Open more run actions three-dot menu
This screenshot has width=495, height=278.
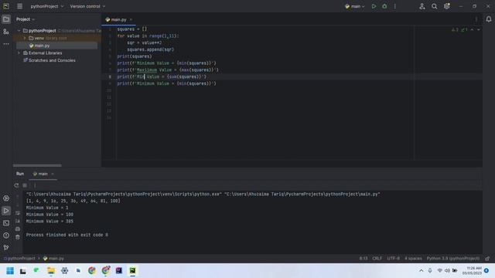(395, 6)
